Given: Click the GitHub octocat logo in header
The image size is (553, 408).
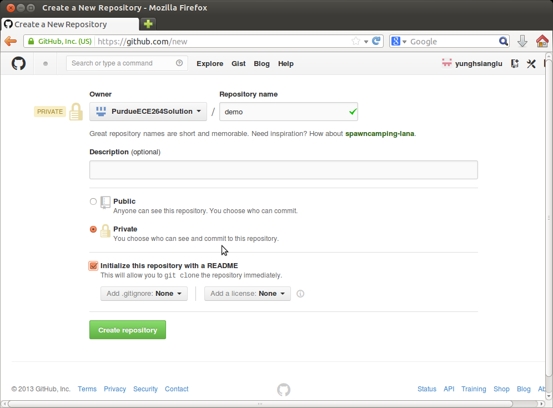Looking at the screenshot, I should [19, 63].
